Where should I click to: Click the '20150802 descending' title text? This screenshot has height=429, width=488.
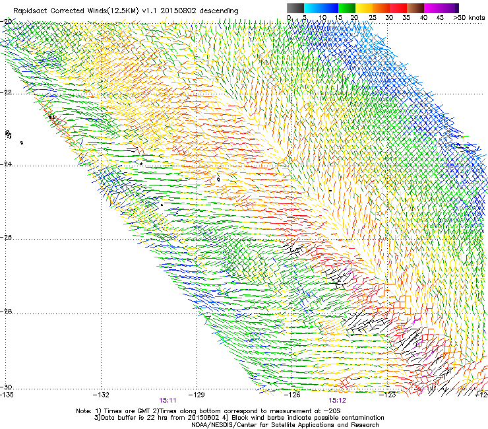[x=200, y=11]
